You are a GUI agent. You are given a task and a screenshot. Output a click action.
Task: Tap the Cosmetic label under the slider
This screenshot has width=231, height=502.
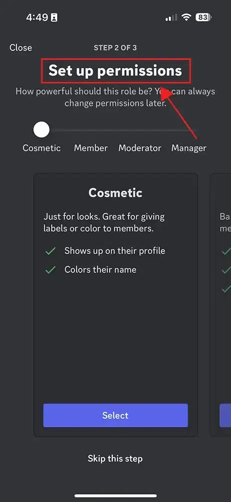coord(42,148)
